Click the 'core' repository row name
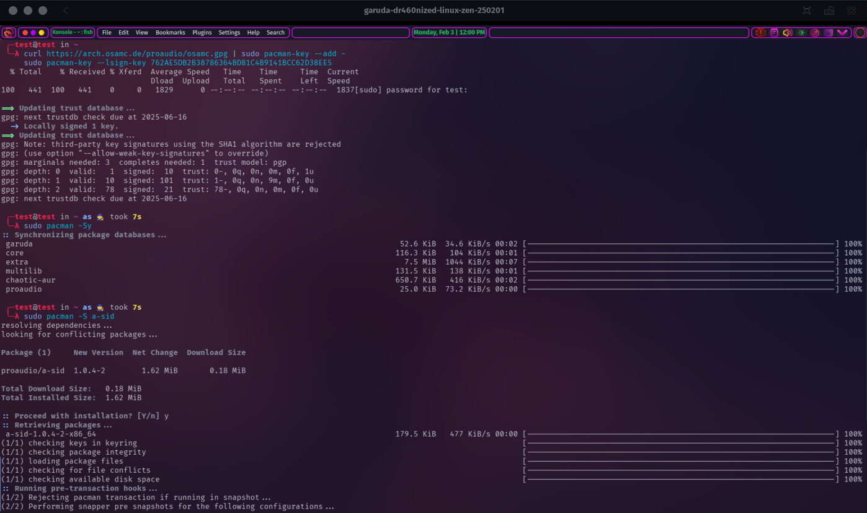 coord(15,253)
